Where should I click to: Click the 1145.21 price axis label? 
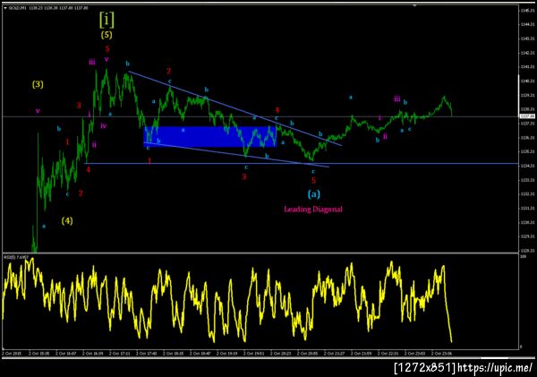(x=527, y=10)
